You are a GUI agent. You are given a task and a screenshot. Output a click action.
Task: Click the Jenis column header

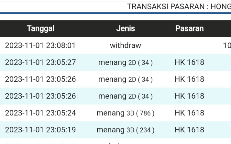tap(125, 29)
